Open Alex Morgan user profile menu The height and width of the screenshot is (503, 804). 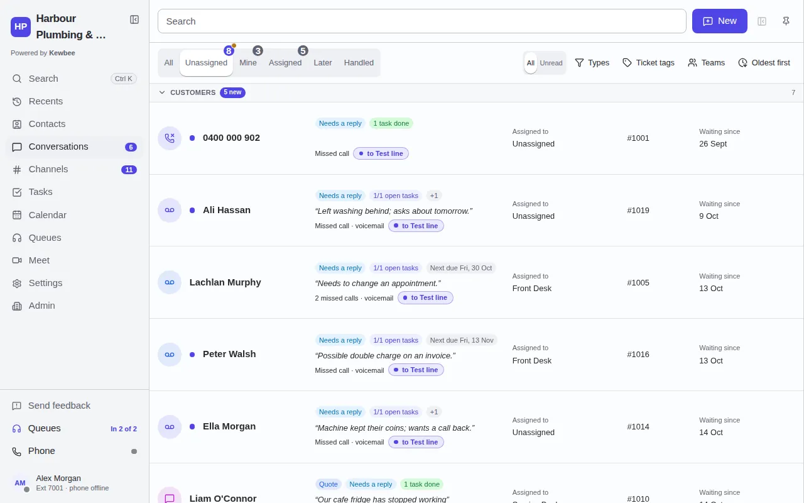[x=74, y=483]
